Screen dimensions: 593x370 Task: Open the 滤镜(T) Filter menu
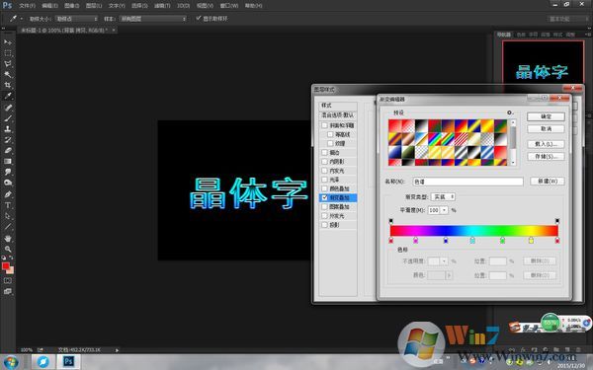pyautogui.click(x=162, y=6)
